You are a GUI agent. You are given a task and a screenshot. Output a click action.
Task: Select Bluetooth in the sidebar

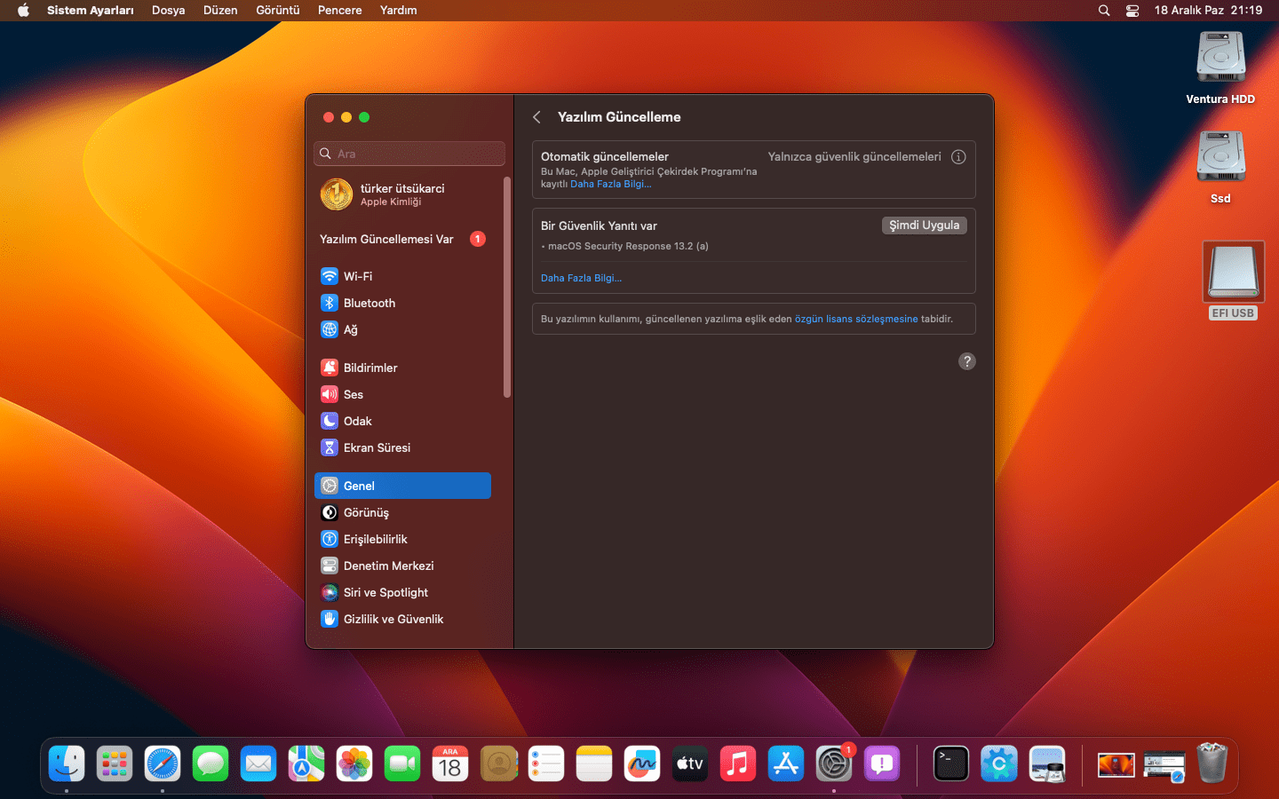(369, 303)
